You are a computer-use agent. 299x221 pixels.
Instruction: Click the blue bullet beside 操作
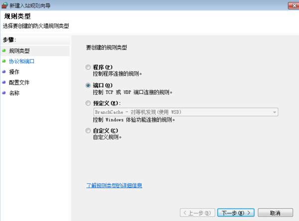click(x=4, y=72)
